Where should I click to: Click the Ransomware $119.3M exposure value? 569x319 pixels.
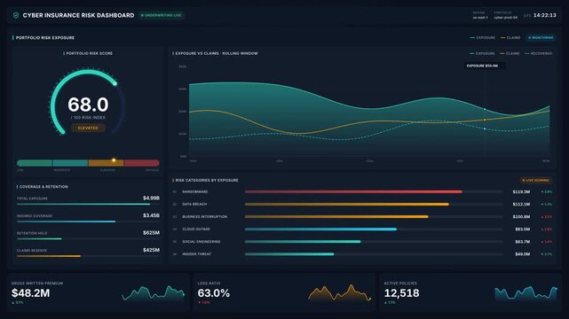521,192
